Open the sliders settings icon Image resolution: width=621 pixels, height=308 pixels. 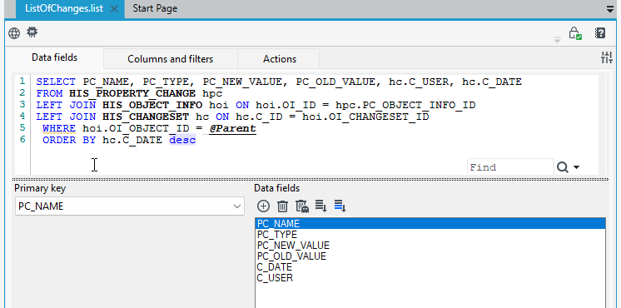[607, 57]
